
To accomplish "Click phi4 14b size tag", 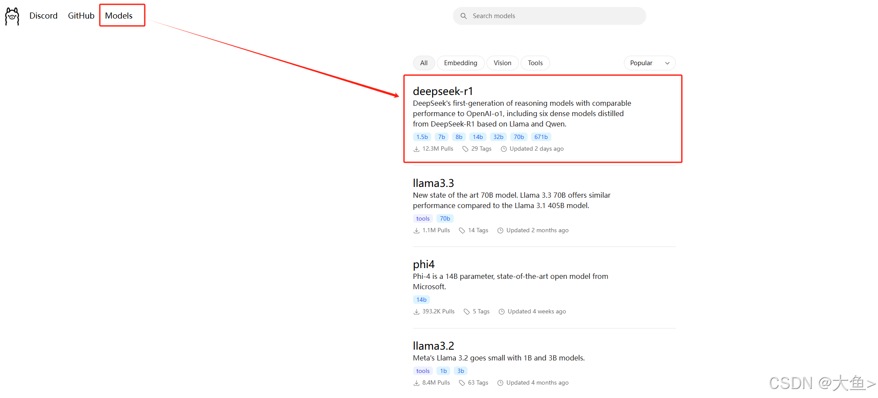I will point(421,300).
